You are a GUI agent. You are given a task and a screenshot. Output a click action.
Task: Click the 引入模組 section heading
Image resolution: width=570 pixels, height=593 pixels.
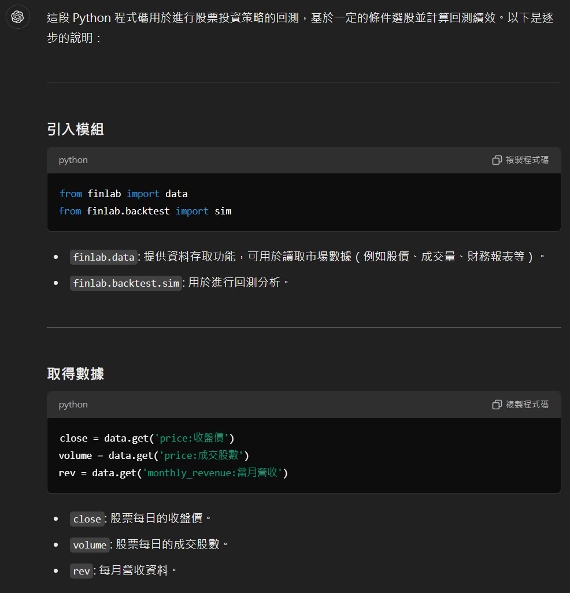(75, 129)
